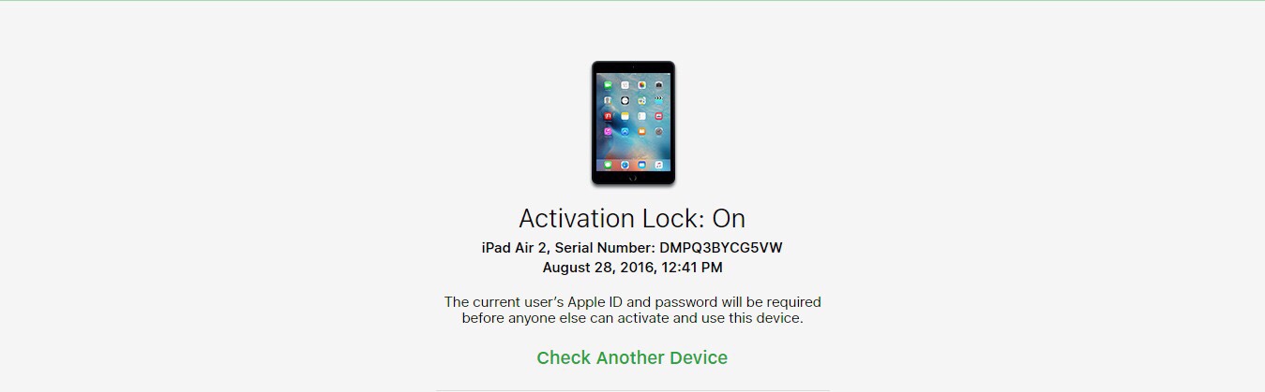1265x392 pixels.
Task: Click the iPad Air 2 device thumbnail
Action: tap(633, 123)
